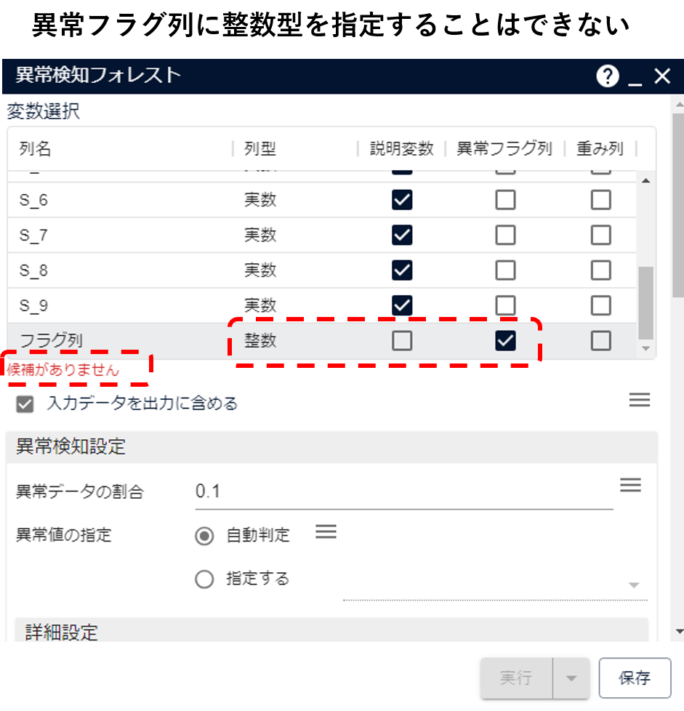Minimize the 異常検知フォレスト dialog
This screenshot has height=711, width=684.
(635, 84)
